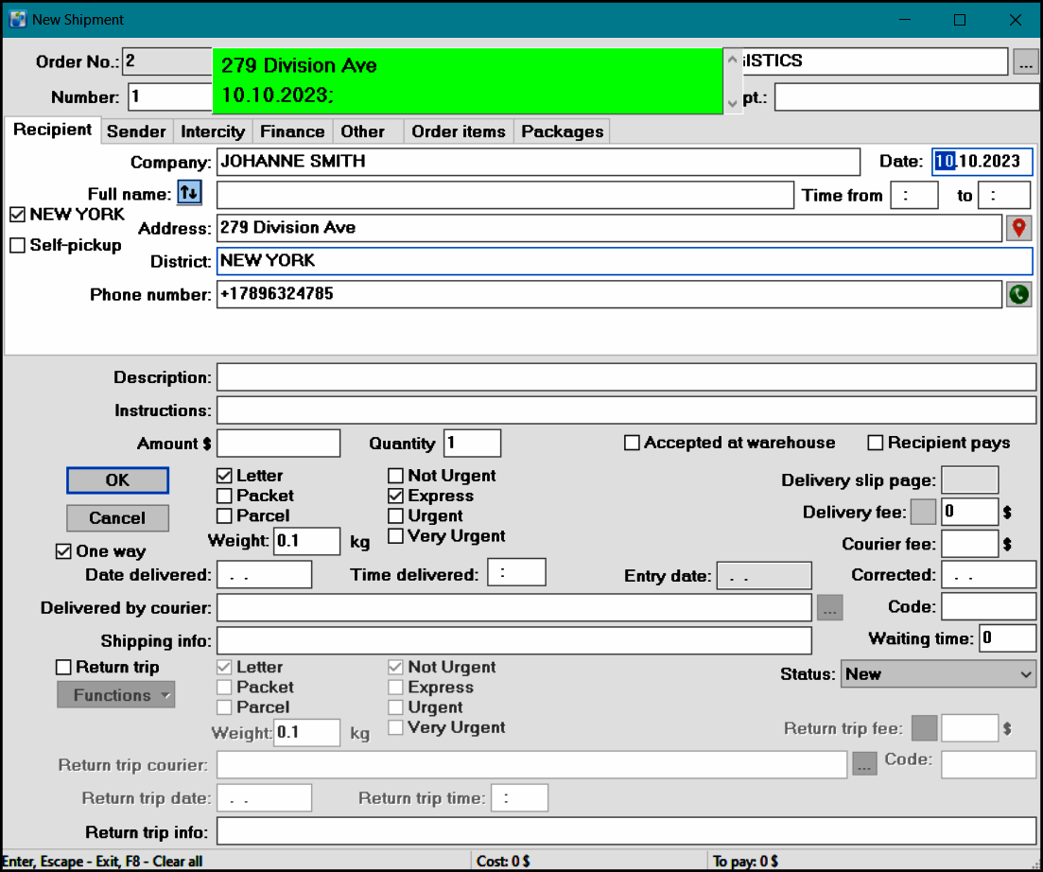Focus the Shipping info field

pos(514,641)
